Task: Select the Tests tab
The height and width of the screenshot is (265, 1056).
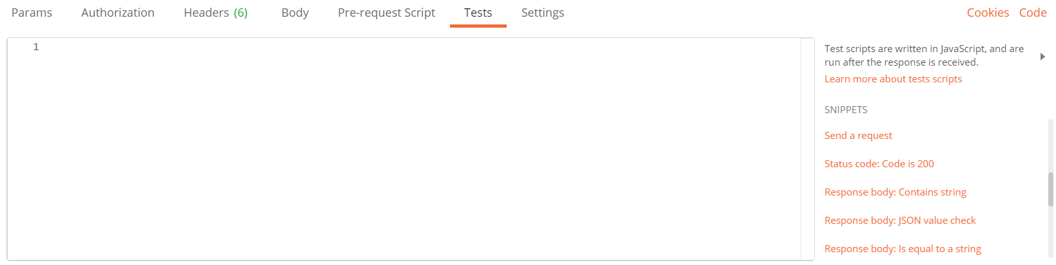Action: 478,13
